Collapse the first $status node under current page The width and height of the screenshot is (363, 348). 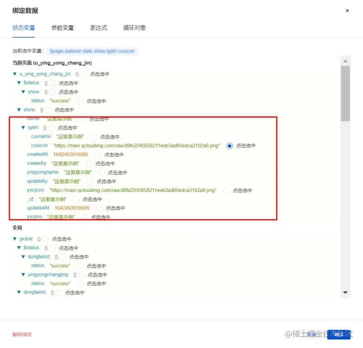tap(19, 83)
